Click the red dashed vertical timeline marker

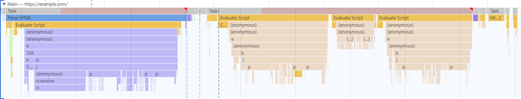pyautogui.click(x=200, y=55)
